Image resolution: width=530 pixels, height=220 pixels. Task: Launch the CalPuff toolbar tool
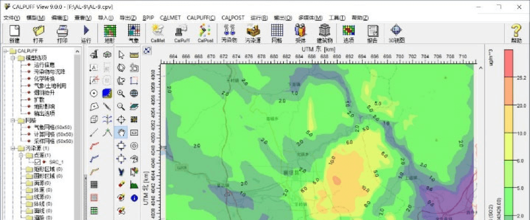point(182,33)
